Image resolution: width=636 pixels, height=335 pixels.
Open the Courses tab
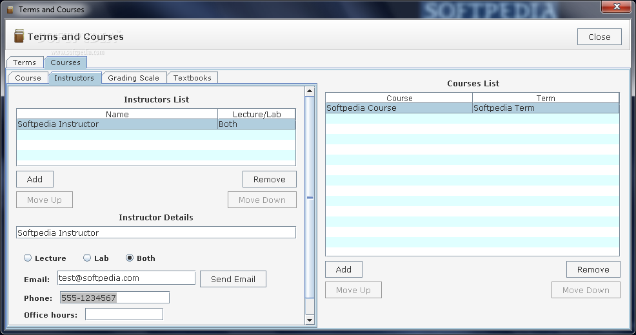click(65, 62)
